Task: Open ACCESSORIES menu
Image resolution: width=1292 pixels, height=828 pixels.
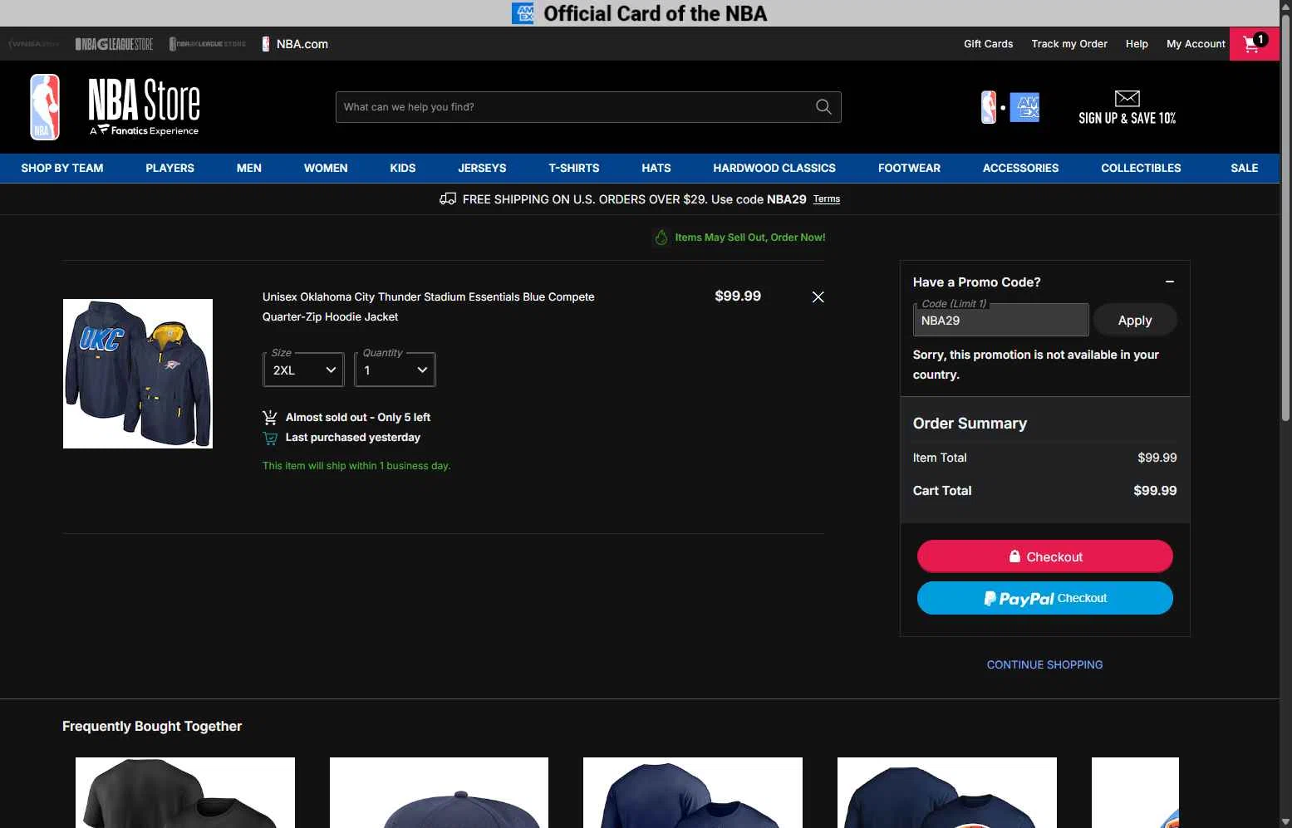Action: [x=1020, y=168]
